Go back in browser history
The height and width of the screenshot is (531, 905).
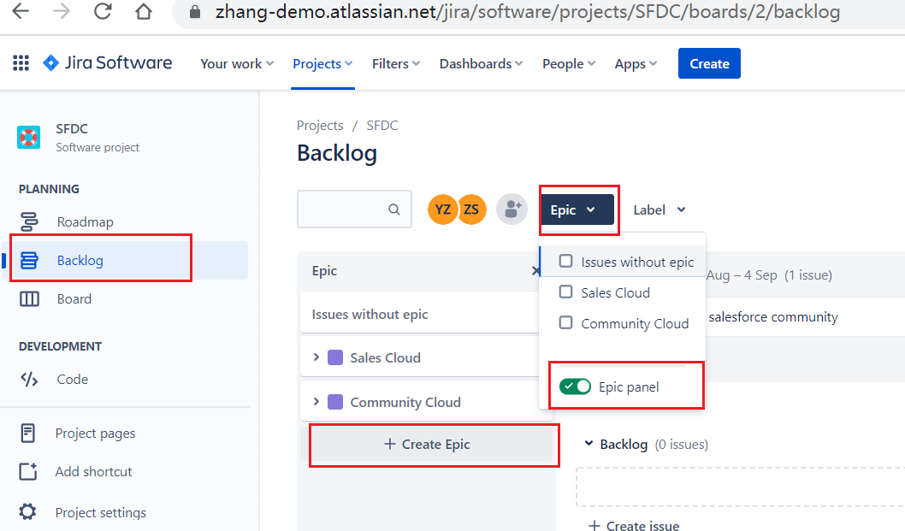[x=21, y=11]
